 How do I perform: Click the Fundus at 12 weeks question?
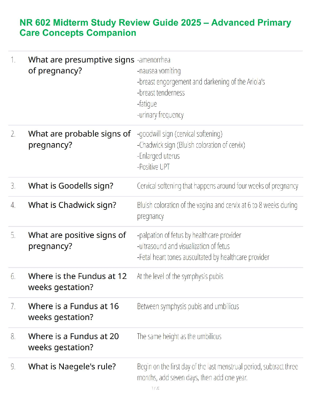click(77, 282)
